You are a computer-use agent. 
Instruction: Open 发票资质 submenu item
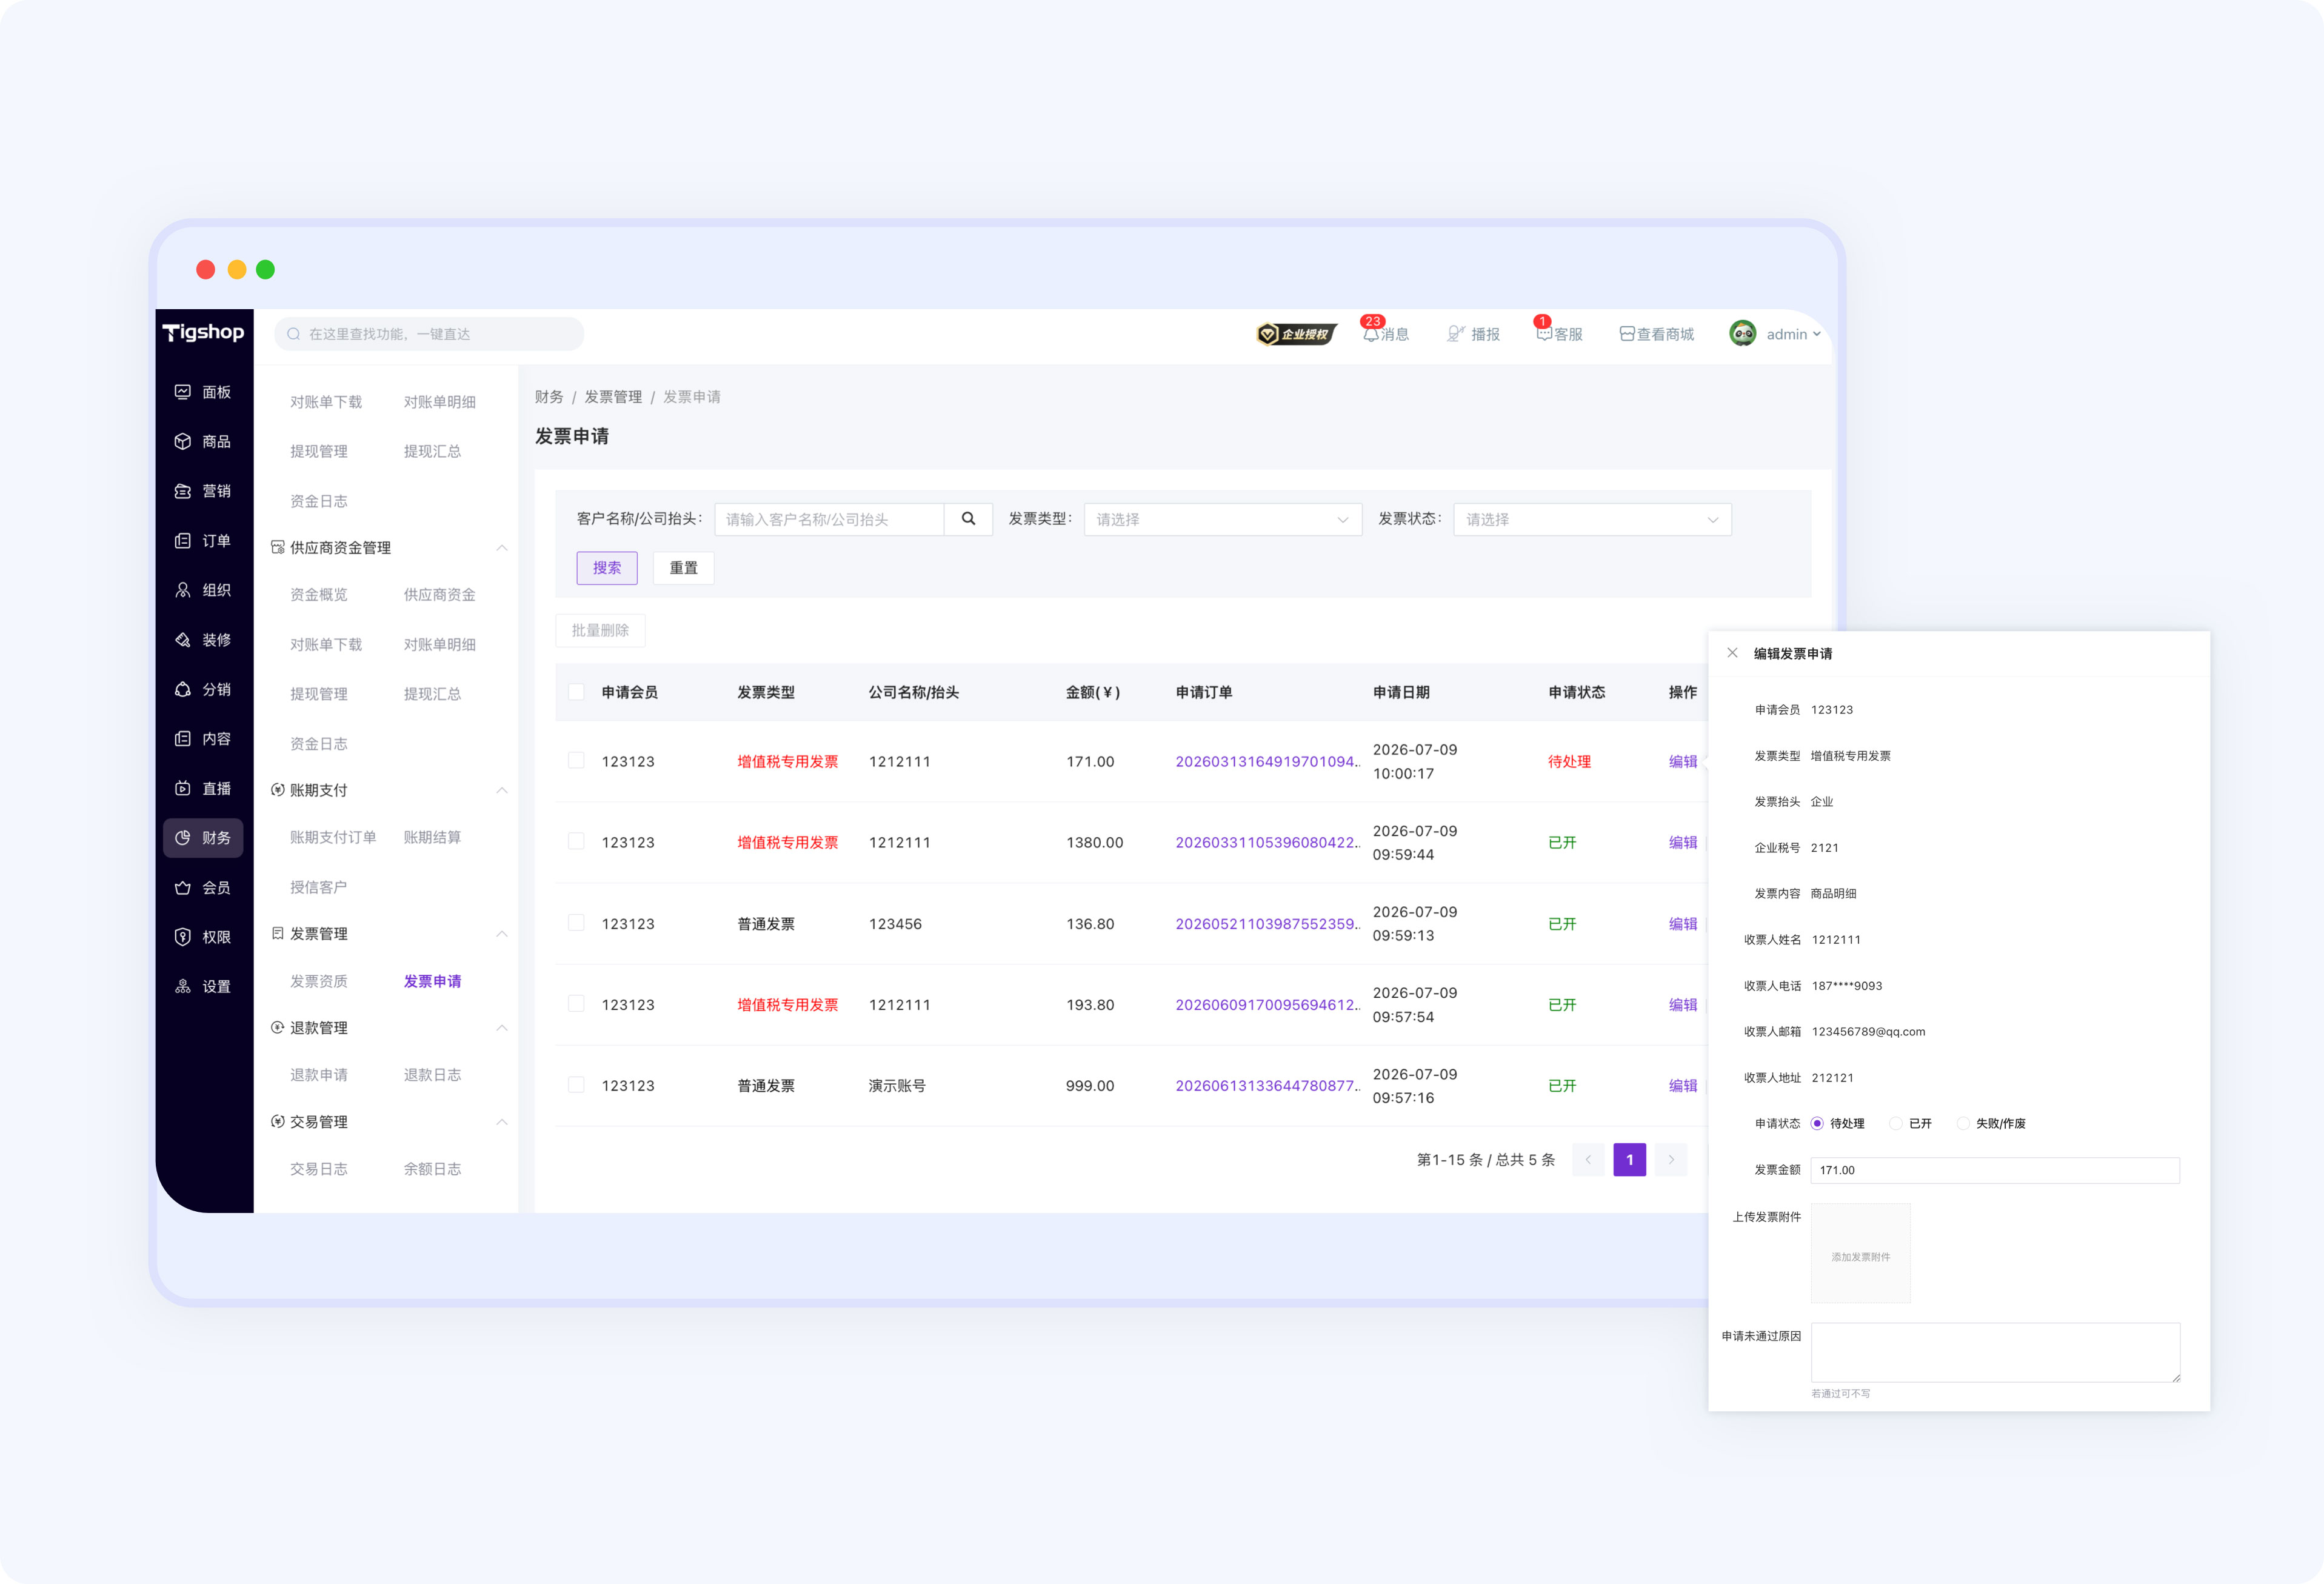pos(319,981)
